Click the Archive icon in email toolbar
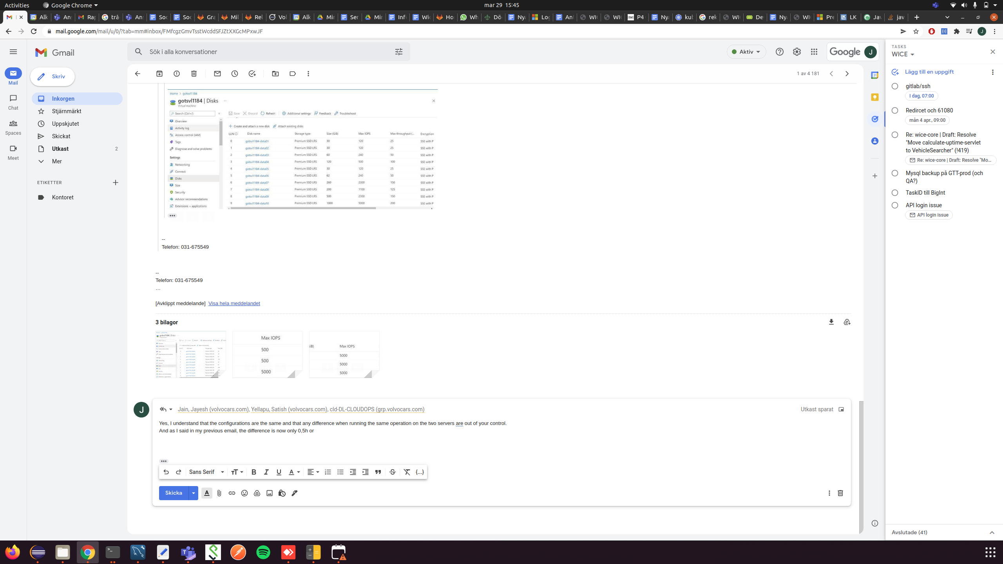This screenshot has height=564, width=1003. 159,74
